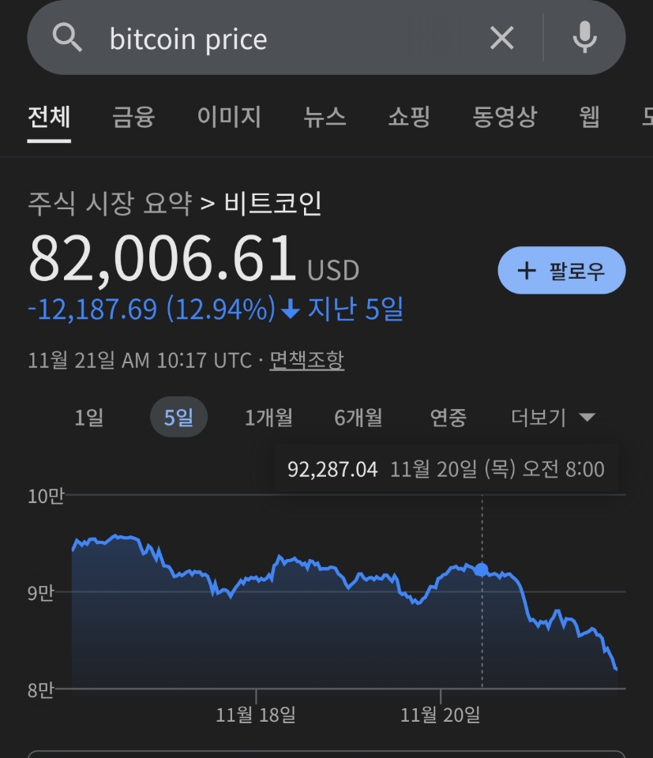The width and height of the screenshot is (653, 758).
Task: Expand the 더보기 time range dropdown
Action: [x=553, y=417]
